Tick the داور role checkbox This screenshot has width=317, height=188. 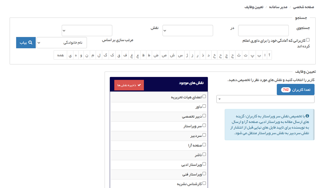pyautogui.click(x=204, y=106)
